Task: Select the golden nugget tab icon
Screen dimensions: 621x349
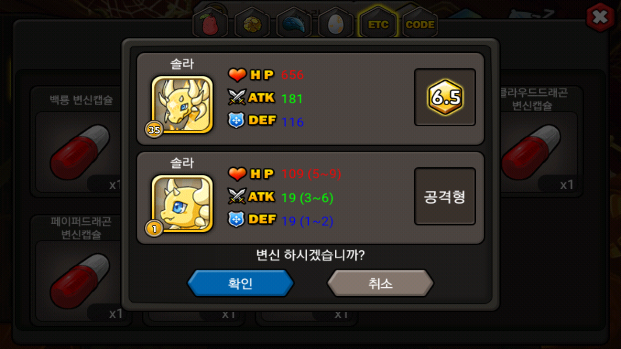Action: 252,23
